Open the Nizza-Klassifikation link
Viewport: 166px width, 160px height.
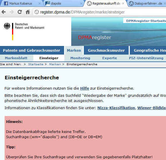coord(116,108)
